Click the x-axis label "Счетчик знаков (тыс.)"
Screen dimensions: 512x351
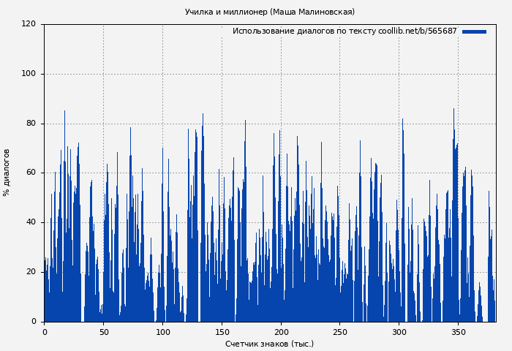(x=269, y=344)
